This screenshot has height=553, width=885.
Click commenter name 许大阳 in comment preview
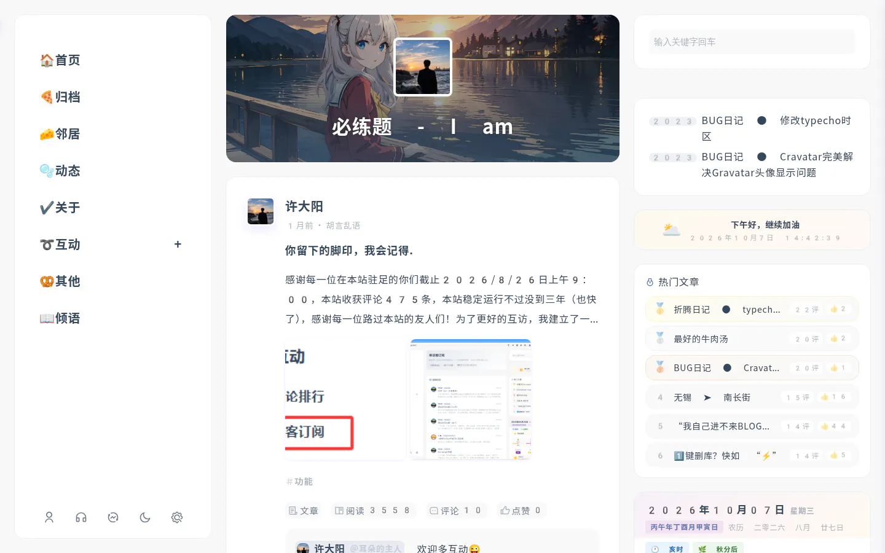tap(329, 548)
